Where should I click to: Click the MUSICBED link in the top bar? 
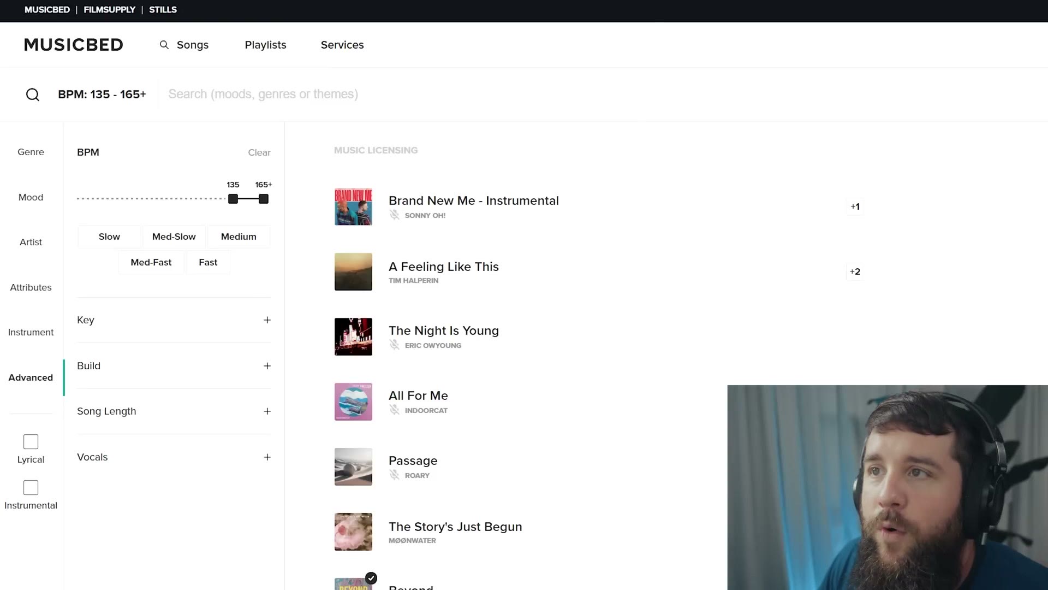(x=47, y=10)
